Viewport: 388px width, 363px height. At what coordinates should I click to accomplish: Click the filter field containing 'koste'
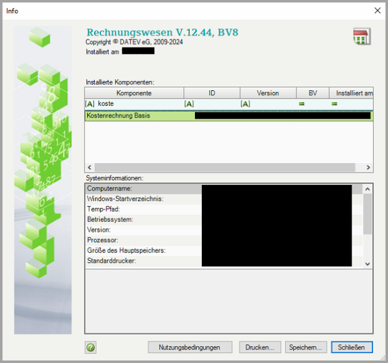click(x=138, y=103)
